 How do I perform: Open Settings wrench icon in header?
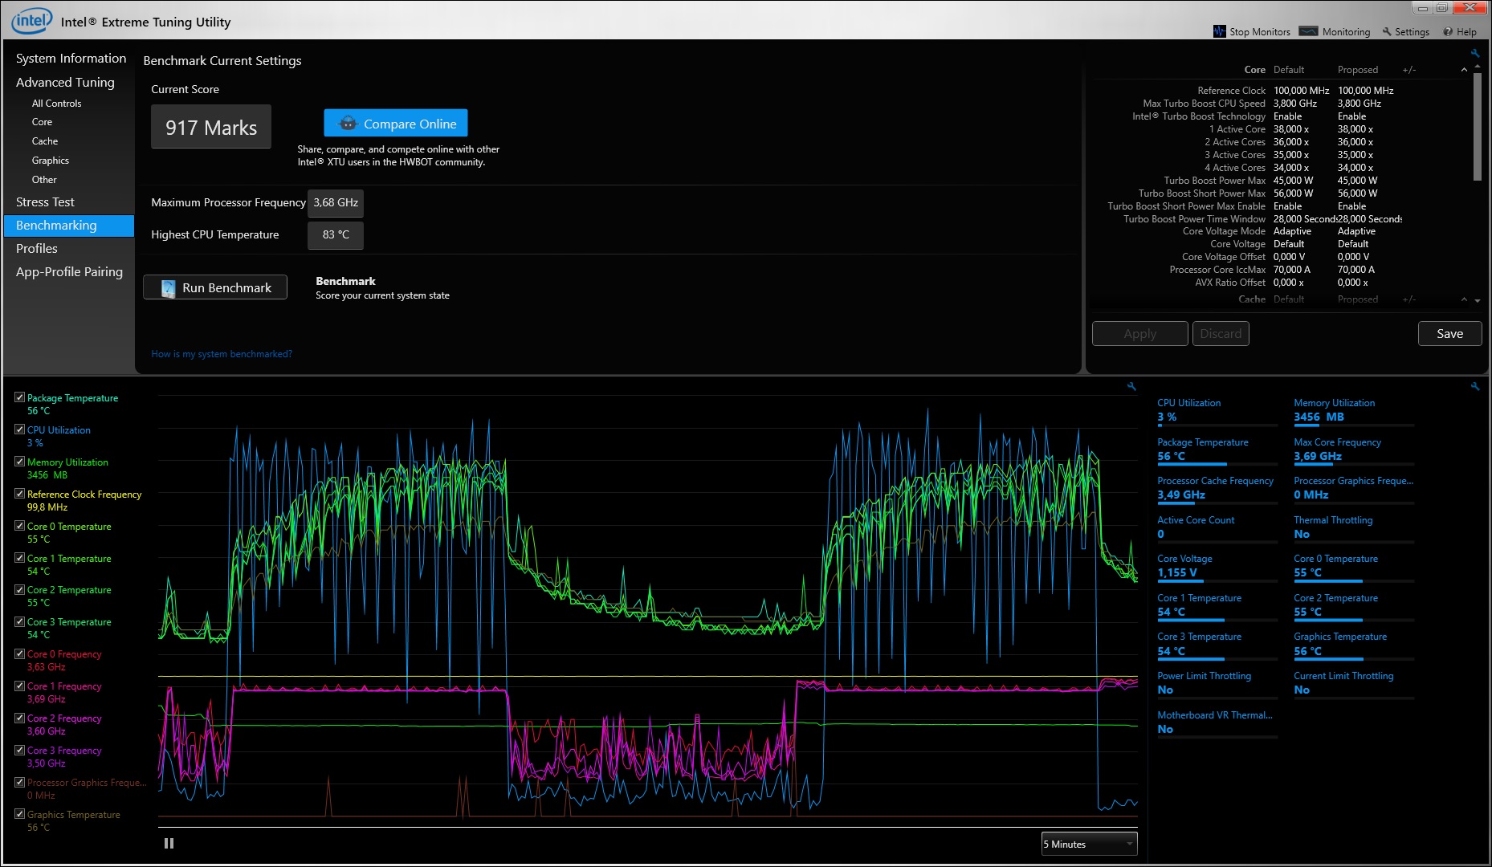coord(1387,32)
